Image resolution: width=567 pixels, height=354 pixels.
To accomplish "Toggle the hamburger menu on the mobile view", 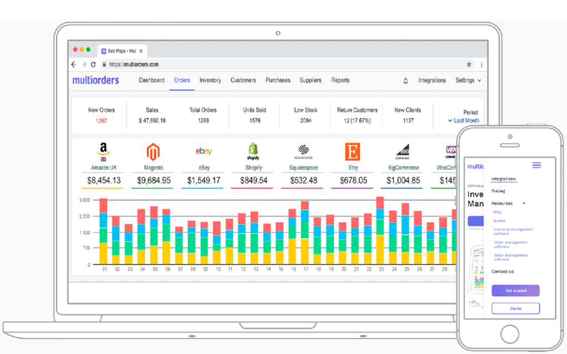I will click(x=536, y=165).
